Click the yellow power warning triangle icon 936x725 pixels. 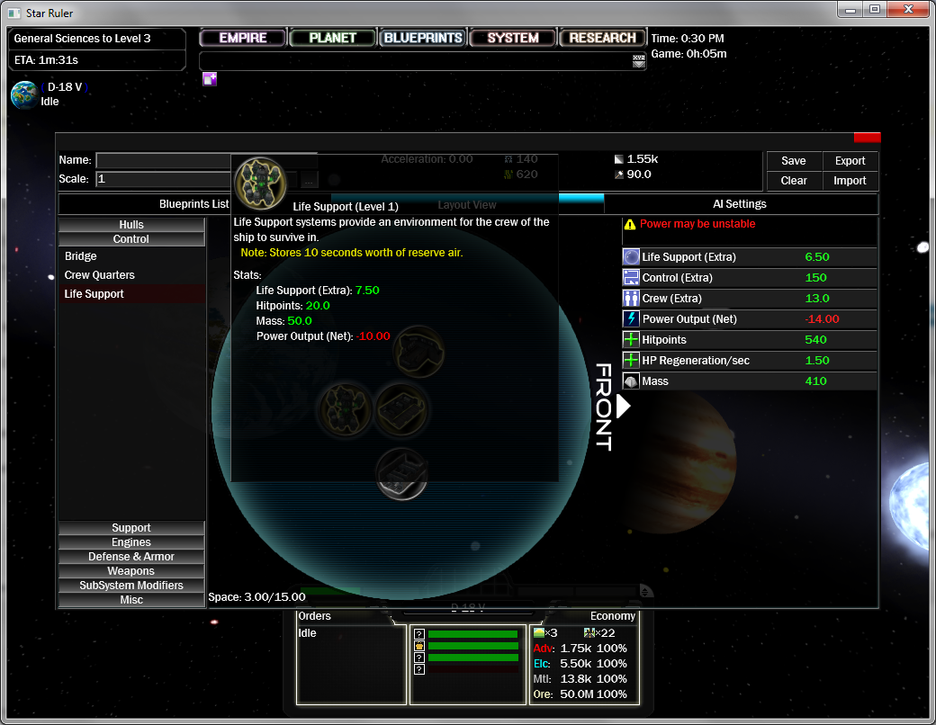click(x=630, y=224)
